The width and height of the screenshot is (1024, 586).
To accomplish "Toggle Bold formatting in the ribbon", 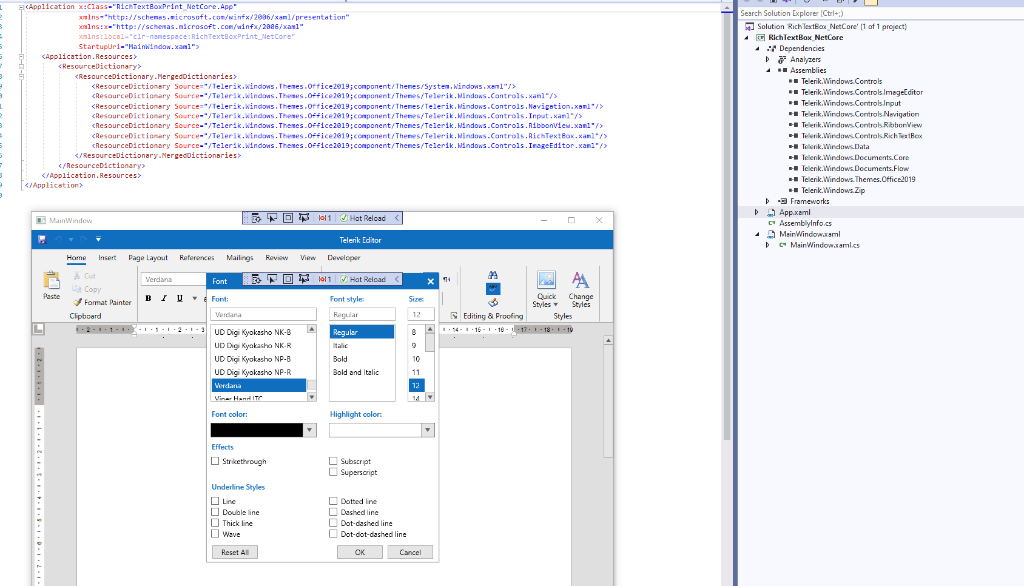I will (x=148, y=298).
